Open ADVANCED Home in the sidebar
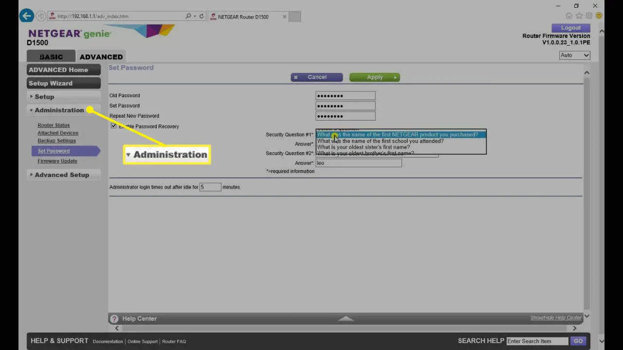The image size is (623, 350). [x=63, y=70]
